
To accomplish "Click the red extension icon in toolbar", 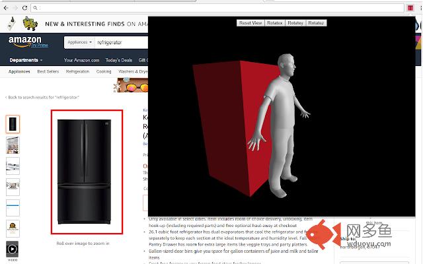I will 410,8.
